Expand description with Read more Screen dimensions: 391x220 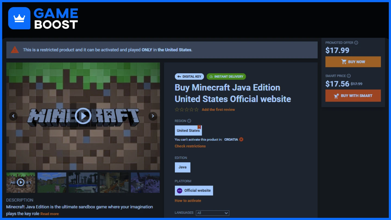[49, 214]
